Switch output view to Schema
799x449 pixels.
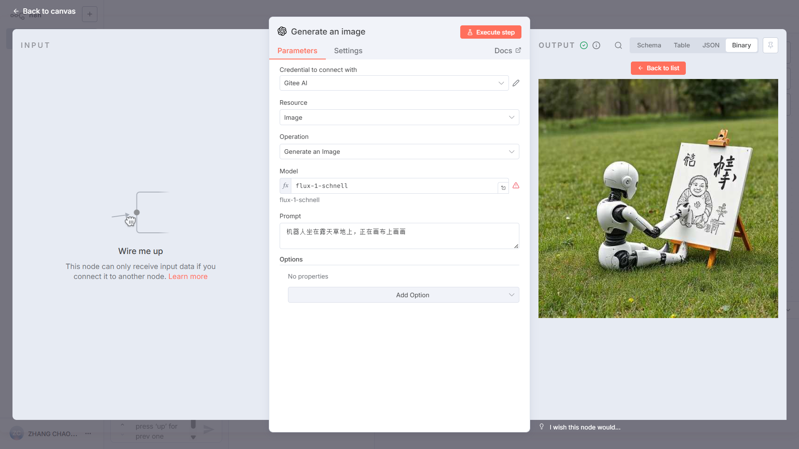[649, 45]
